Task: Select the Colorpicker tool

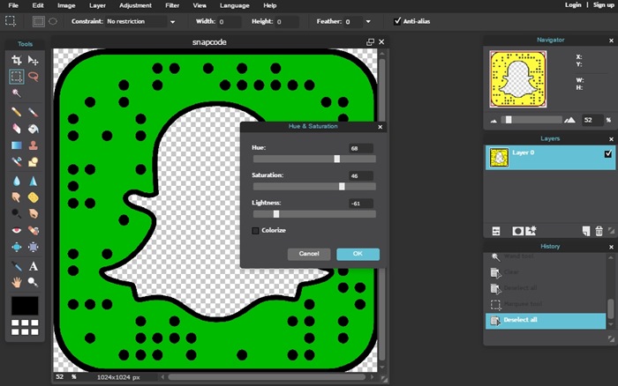Action: (17, 266)
